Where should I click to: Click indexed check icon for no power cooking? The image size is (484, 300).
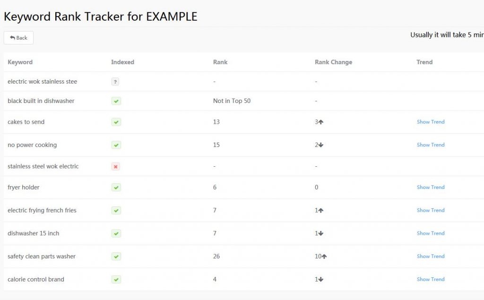pyautogui.click(x=116, y=145)
